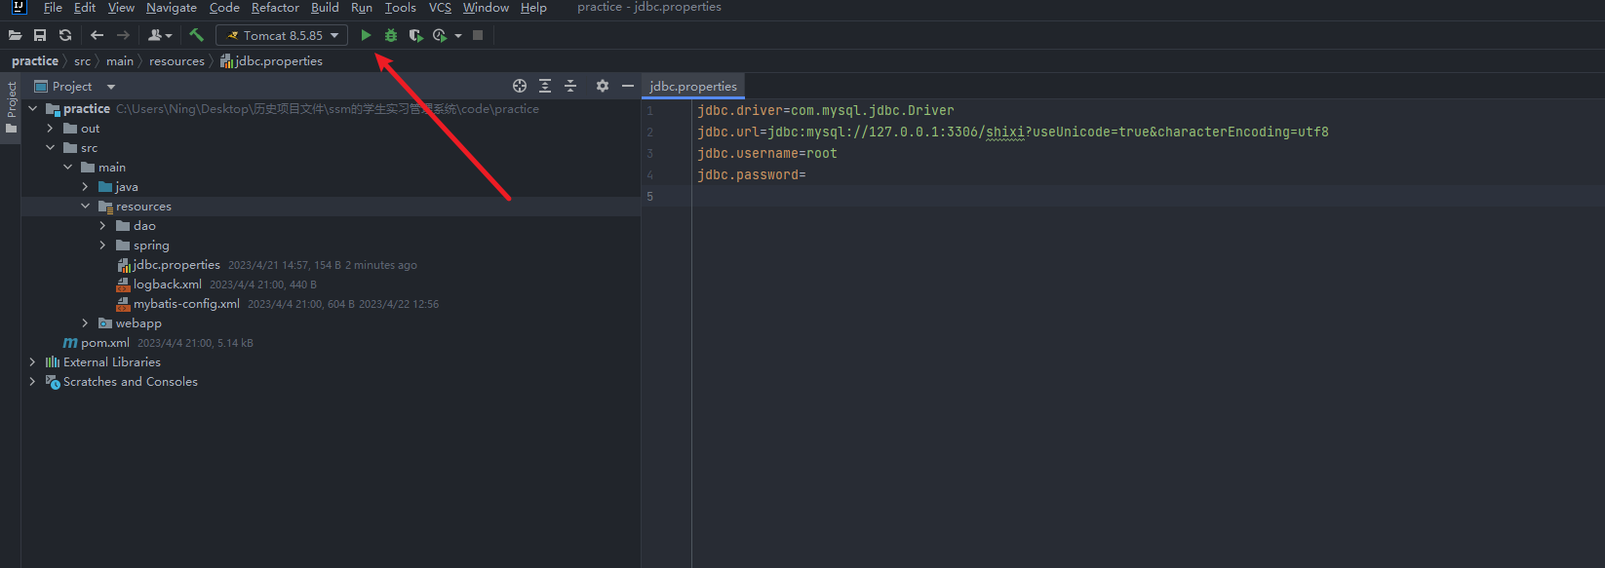Viewport: 1605px width, 568px height.
Task: Click the resources breadcrumb in the navigation bar
Action: 176,61
